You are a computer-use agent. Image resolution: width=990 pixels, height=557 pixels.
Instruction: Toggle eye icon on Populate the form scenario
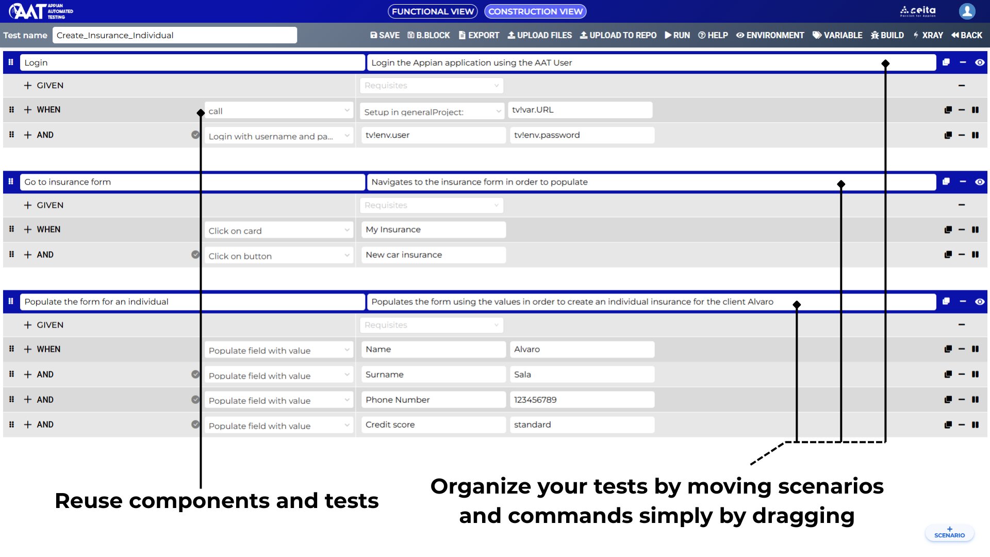click(x=980, y=302)
